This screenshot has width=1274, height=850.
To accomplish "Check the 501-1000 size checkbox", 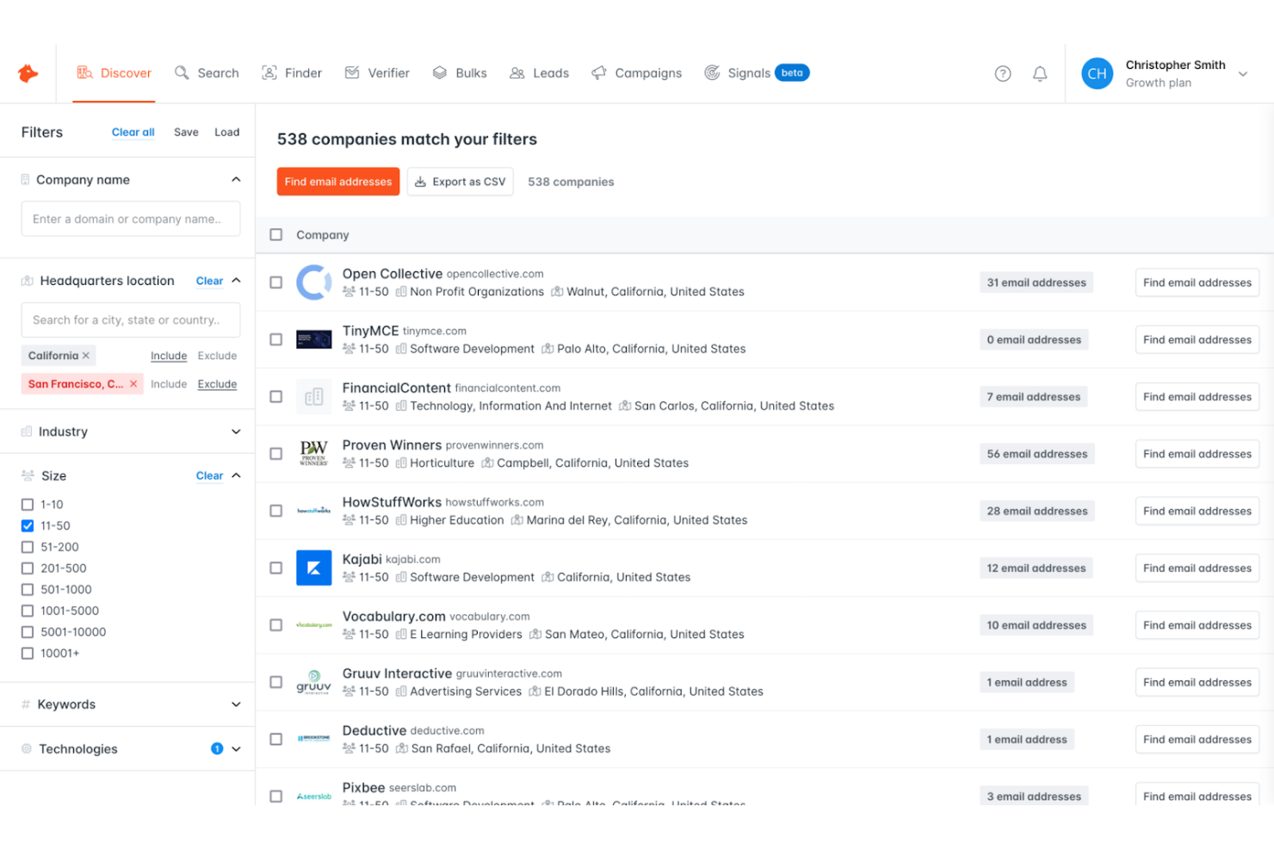I will (28, 590).
